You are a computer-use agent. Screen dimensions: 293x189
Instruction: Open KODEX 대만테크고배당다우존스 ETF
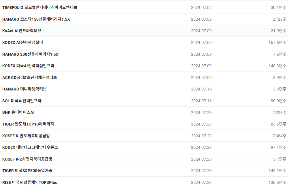pos(30,147)
